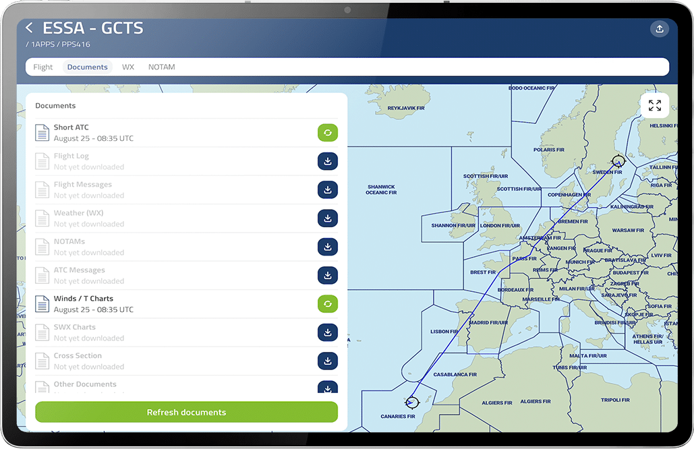Viewport: 694px width, 449px height.
Task: Download the ATC Messages document
Action: (x=327, y=276)
